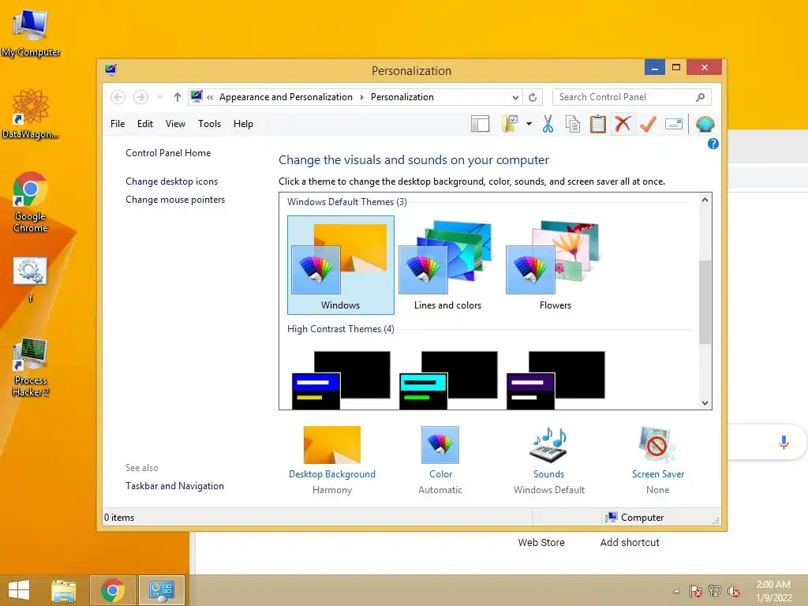Open the View menu

click(x=175, y=124)
